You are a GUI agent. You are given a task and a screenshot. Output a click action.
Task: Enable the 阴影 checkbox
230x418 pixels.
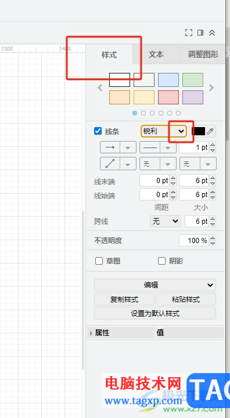(161, 261)
